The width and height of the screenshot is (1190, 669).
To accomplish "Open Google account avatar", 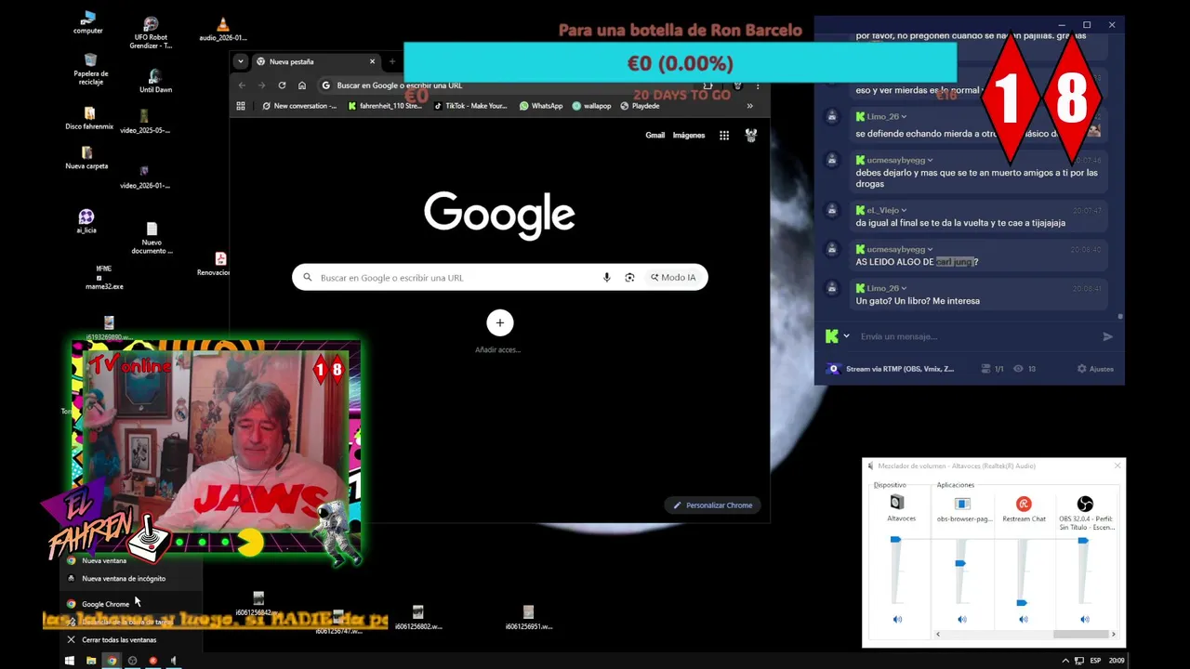I will (751, 135).
